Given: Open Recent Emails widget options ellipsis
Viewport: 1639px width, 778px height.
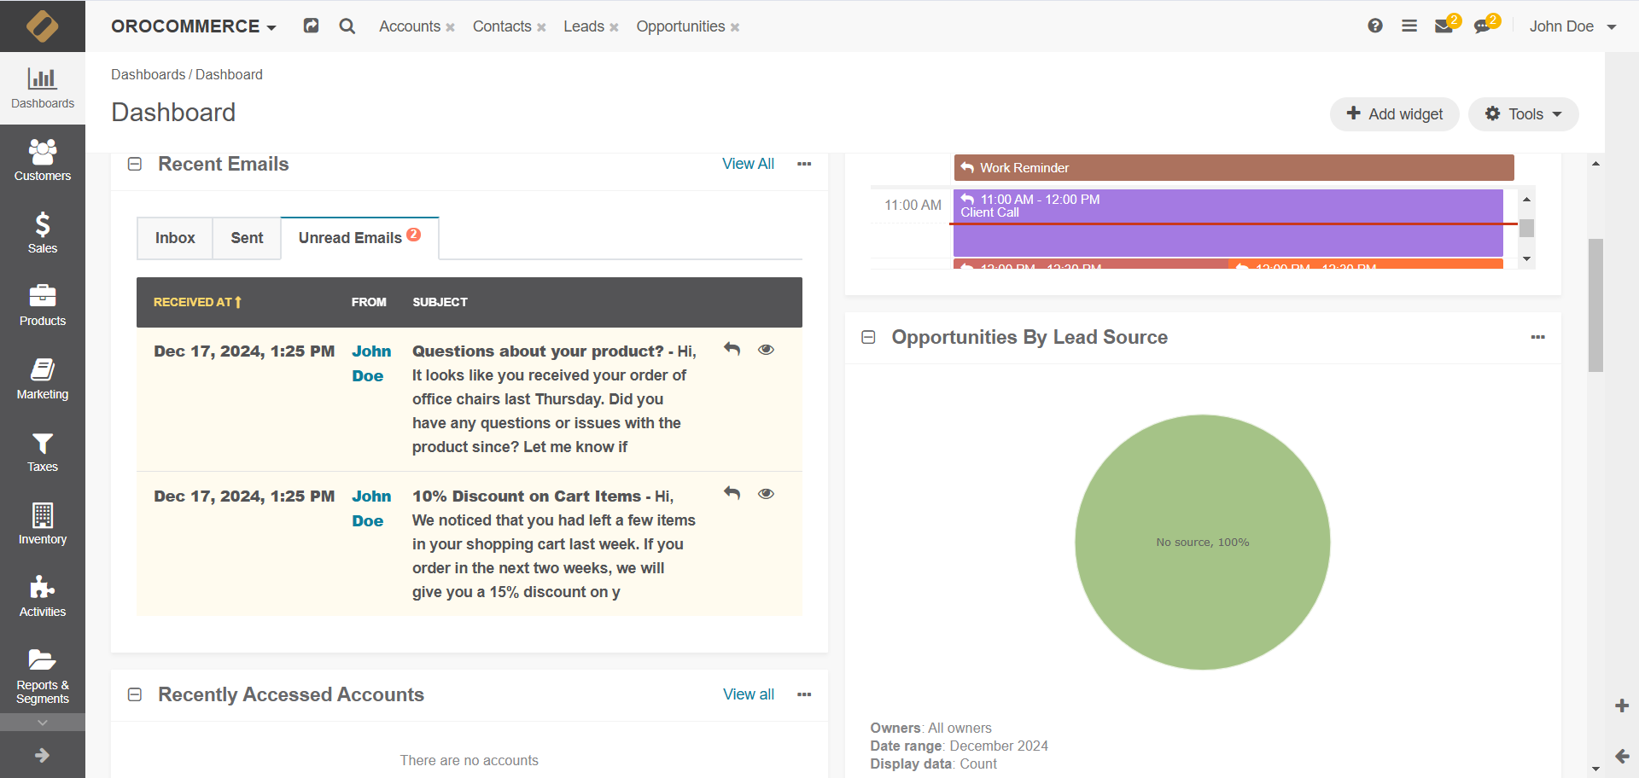Looking at the screenshot, I should point(804,164).
